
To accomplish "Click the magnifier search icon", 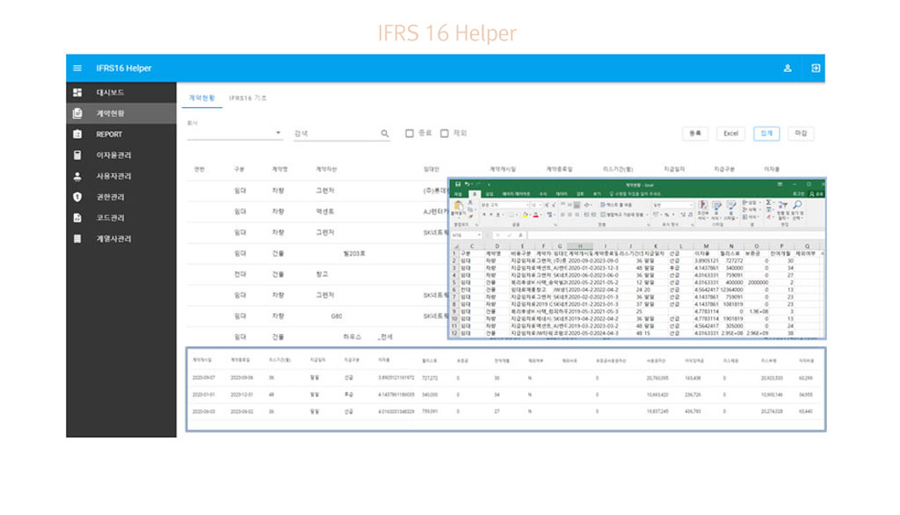I will tap(385, 134).
